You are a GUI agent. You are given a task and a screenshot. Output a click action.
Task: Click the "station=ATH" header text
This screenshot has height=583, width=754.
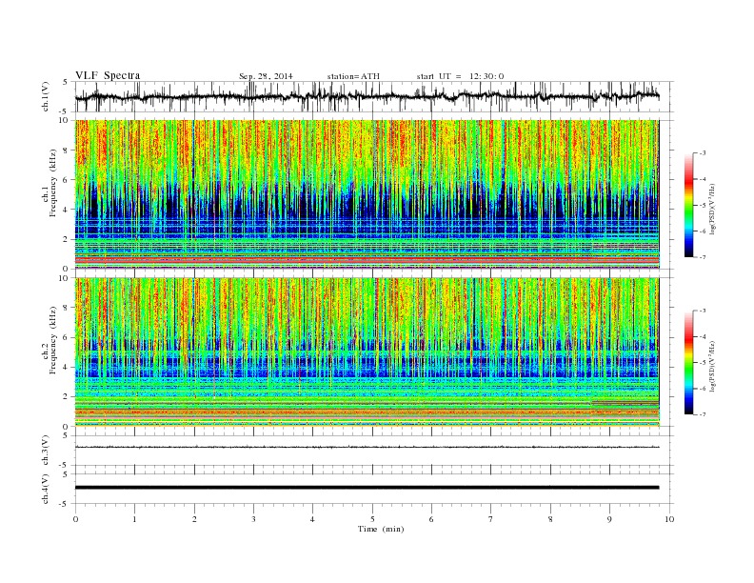[x=353, y=76]
